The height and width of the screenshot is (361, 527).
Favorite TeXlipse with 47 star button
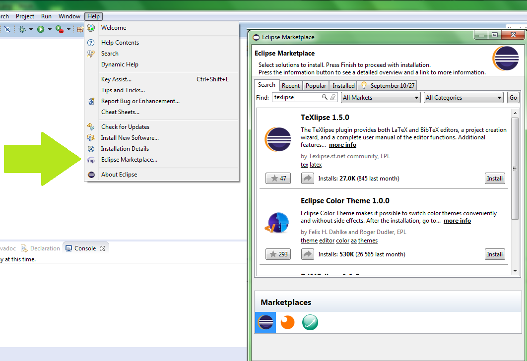click(x=278, y=179)
